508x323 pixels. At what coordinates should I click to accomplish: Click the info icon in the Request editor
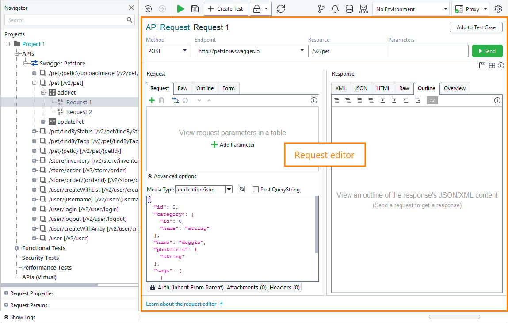point(313,100)
